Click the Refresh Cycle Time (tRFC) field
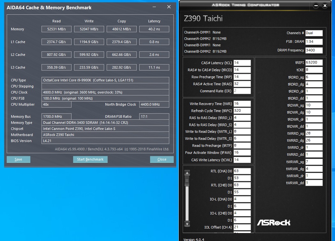335x241 pixels. coord(242,111)
